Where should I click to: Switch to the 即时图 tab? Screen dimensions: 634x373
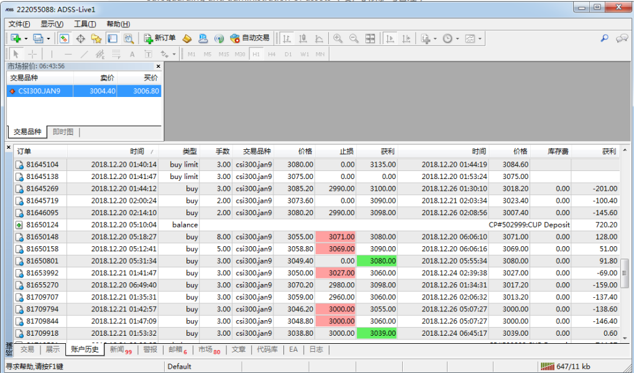click(x=63, y=132)
